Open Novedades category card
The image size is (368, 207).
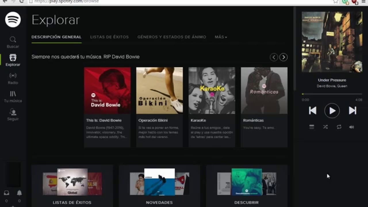(159, 186)
